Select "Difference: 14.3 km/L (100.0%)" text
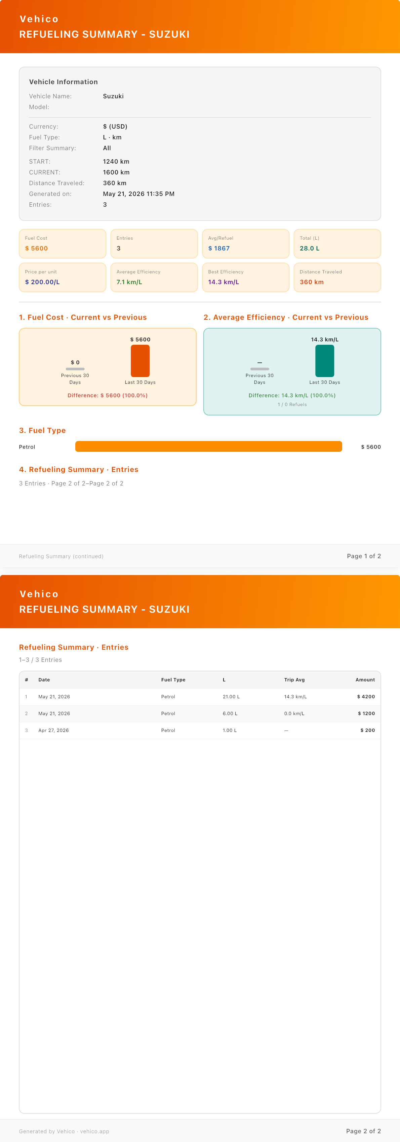The height and width of the screenshot is (1142, 400). (292, 396)
